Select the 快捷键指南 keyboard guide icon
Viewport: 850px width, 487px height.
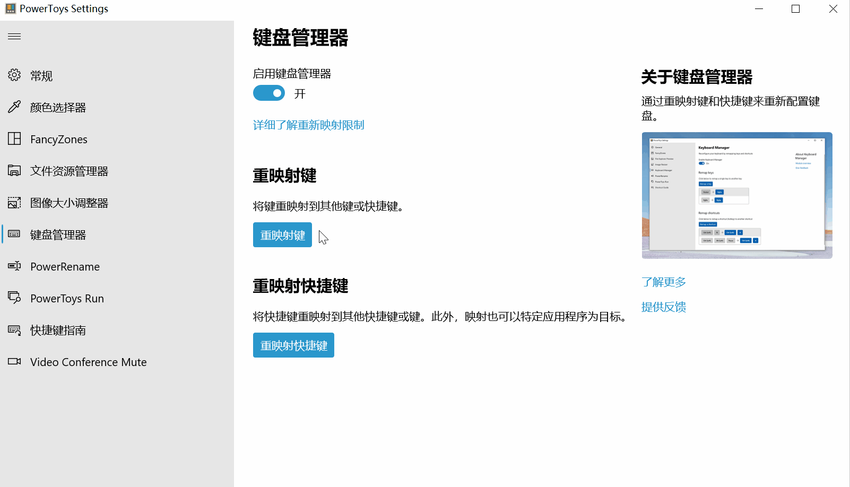(x=14, y=329)
